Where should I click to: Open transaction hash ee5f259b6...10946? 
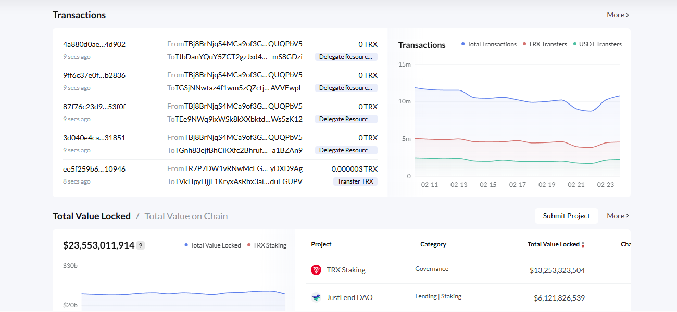[94, 169]
